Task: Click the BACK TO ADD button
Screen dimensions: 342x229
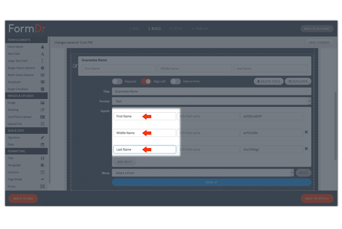Action: tap(23, 199)
